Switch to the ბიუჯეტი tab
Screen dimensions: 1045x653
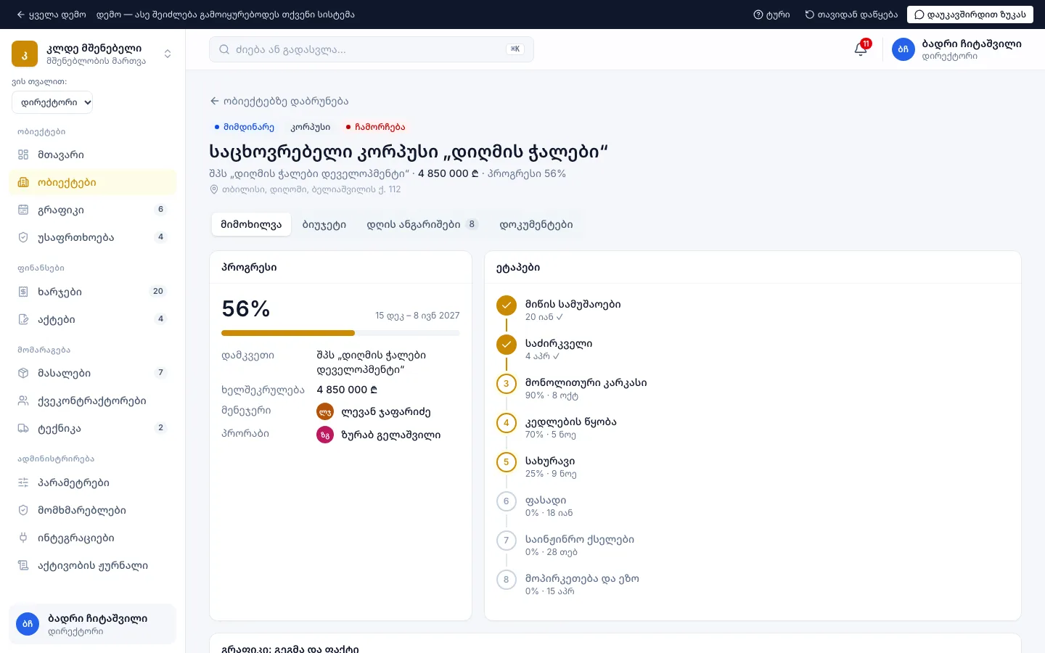(x=324, y=224)
